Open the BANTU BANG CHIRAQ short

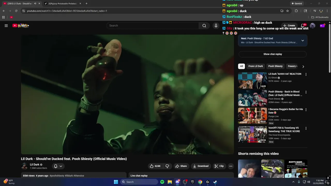coord(296,169)
